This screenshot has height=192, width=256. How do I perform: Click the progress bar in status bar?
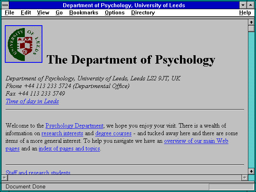[231, 187]
